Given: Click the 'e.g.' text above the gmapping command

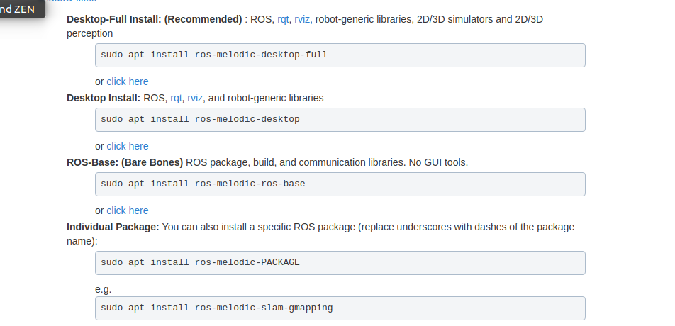Looking at the screenshot, I should (x=104, y=289).
